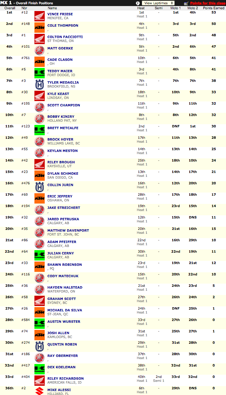Click the Overall column header
Image resolution: width=226 pixels, height=395 pixels.
10,8
